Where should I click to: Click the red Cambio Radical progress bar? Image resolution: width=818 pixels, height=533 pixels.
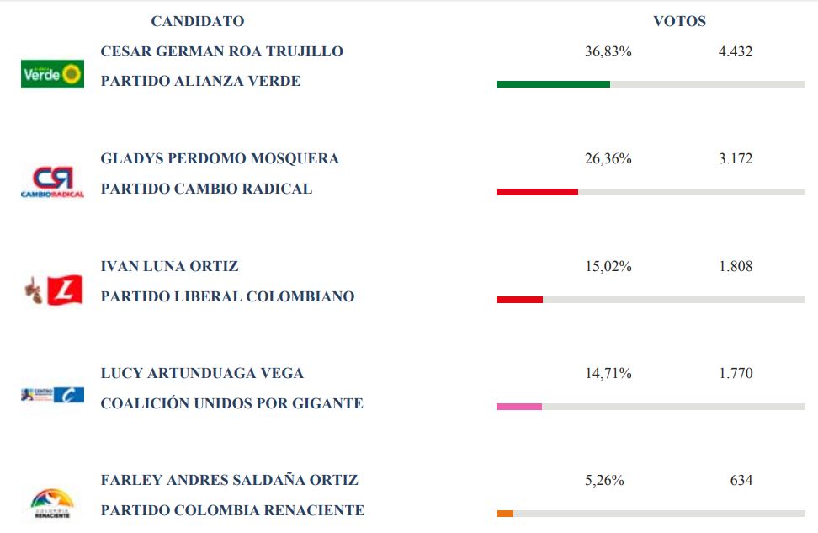pos(537,192)
